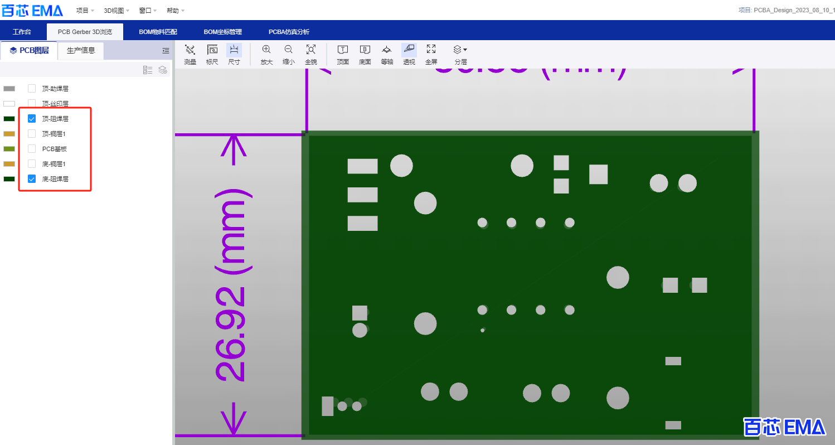Uncheck the 顶-阻焊层 layer checkbox
This screenshot has width=835, height=445.
click(32, 118)
